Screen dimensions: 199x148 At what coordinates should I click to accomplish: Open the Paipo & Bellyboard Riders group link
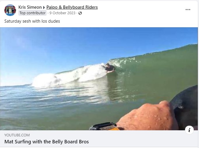pos(72,7)
